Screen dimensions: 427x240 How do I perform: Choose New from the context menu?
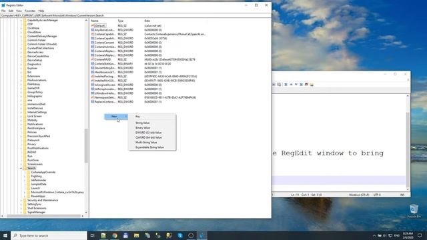116,116
